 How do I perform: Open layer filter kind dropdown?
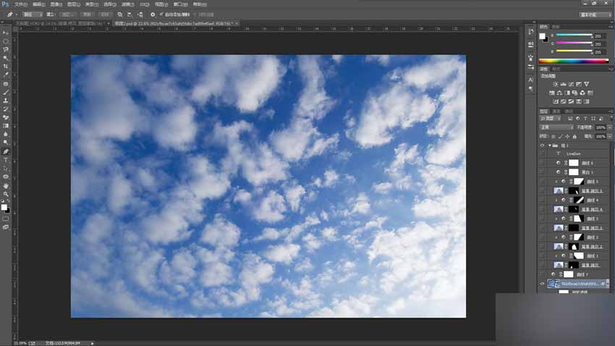tap(551, 119)
